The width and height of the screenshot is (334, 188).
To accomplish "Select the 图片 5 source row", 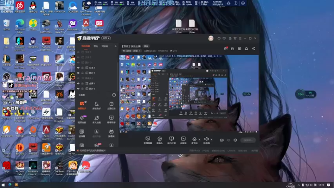I will click(97, 89).
